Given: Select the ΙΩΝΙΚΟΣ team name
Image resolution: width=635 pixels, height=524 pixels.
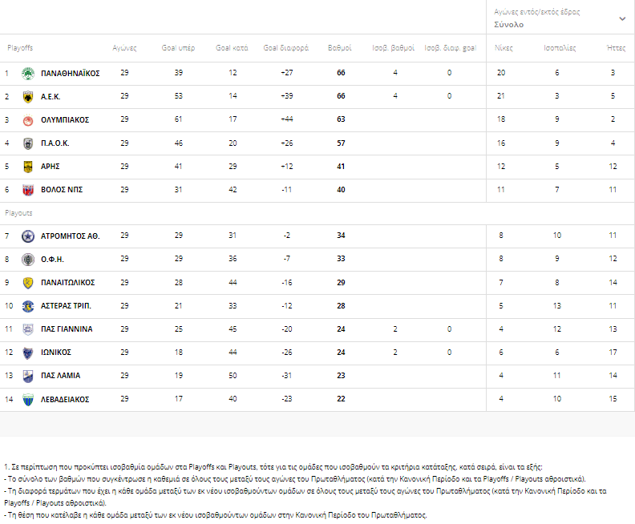Looking at the screenshot, I should 58,353.
